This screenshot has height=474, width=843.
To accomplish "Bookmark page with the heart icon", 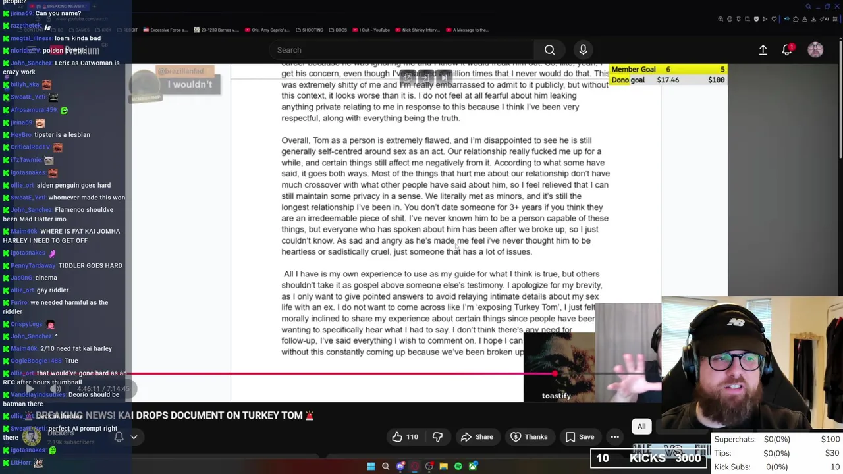I will 774,19.
